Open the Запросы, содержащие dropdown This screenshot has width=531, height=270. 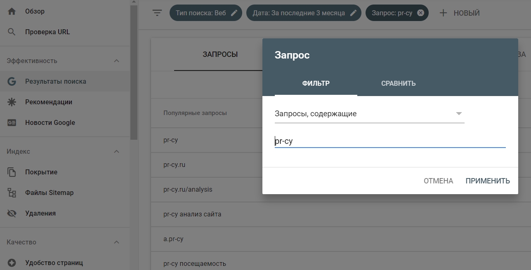tap(458, 114)
